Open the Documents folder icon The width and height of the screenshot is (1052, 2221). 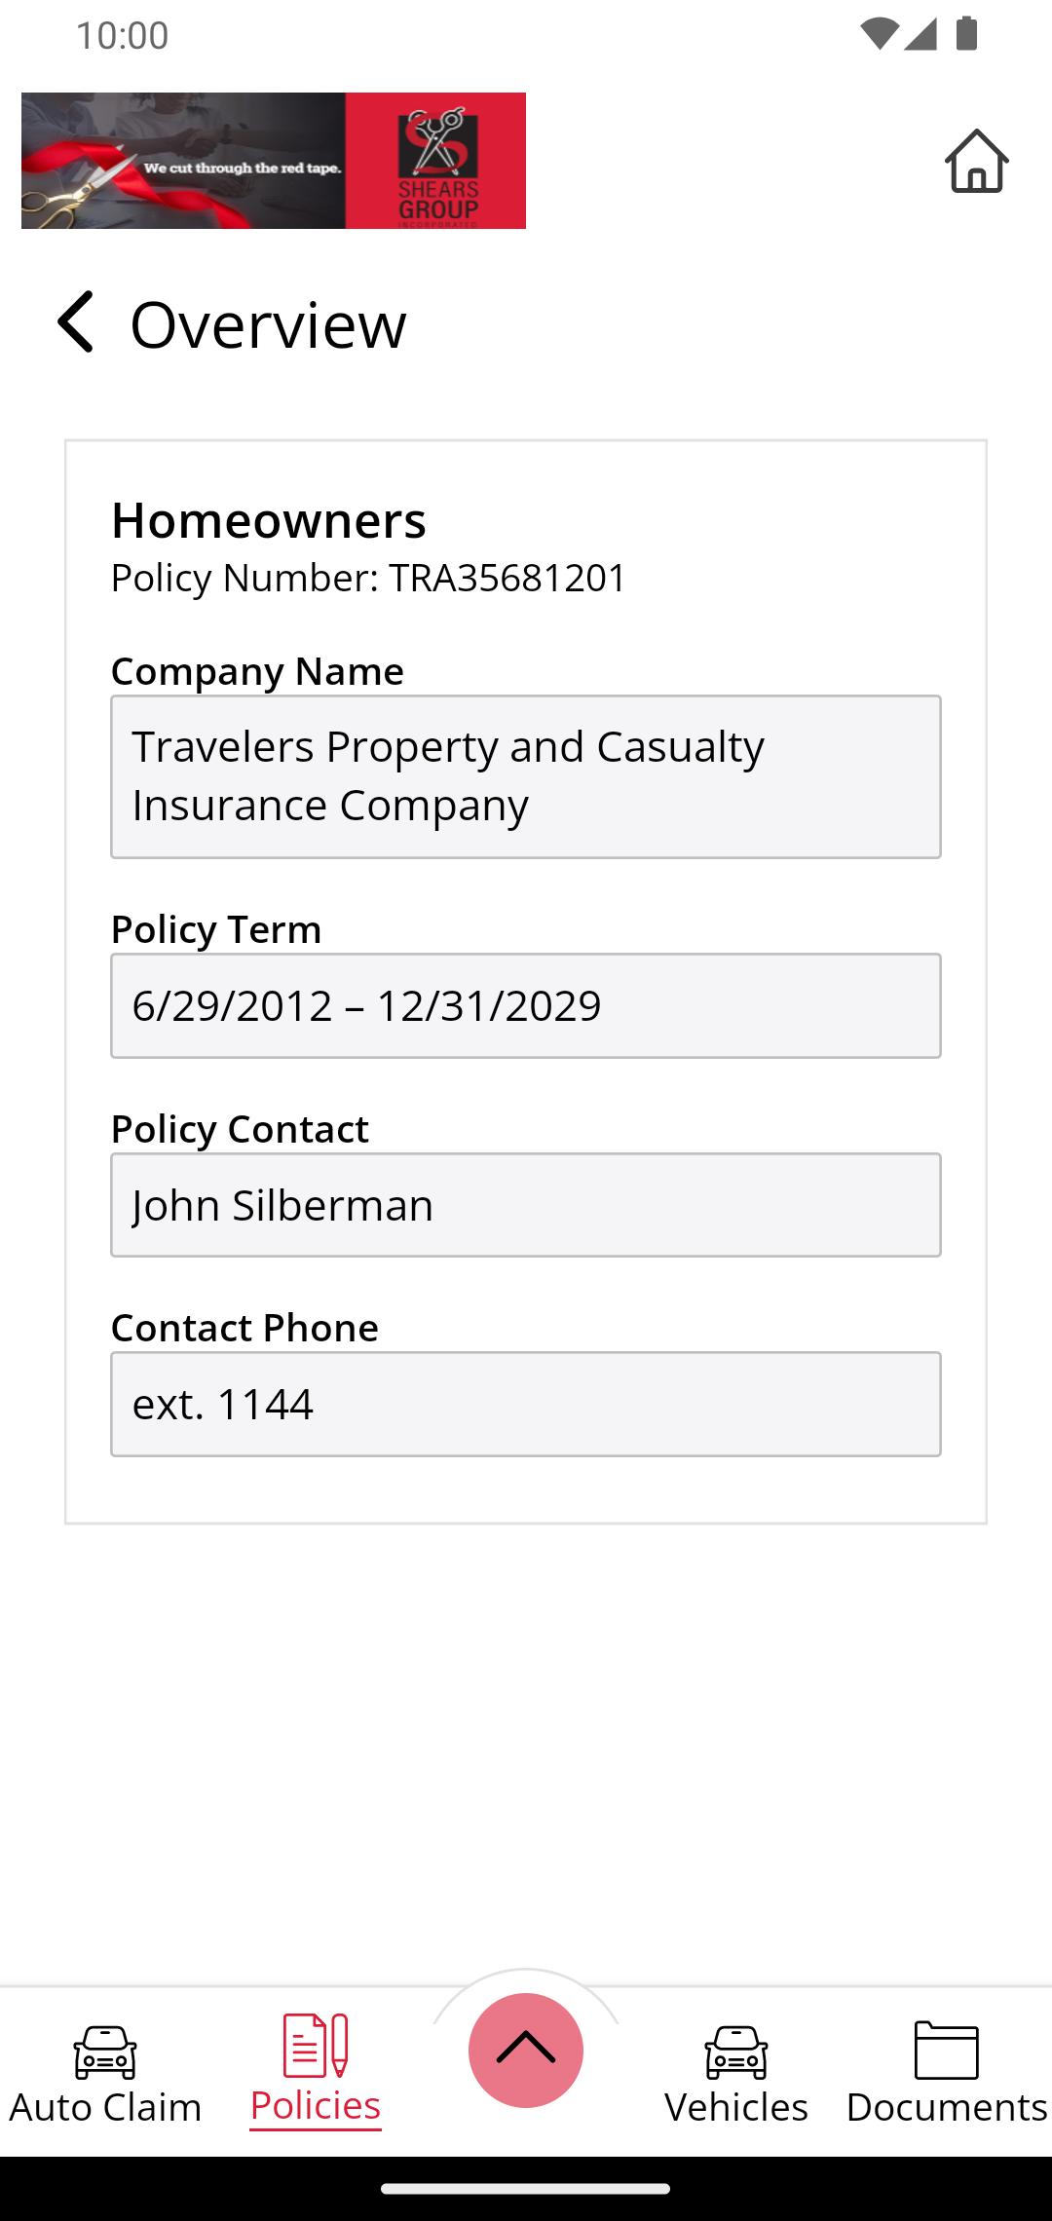(x=946, y=2050)
